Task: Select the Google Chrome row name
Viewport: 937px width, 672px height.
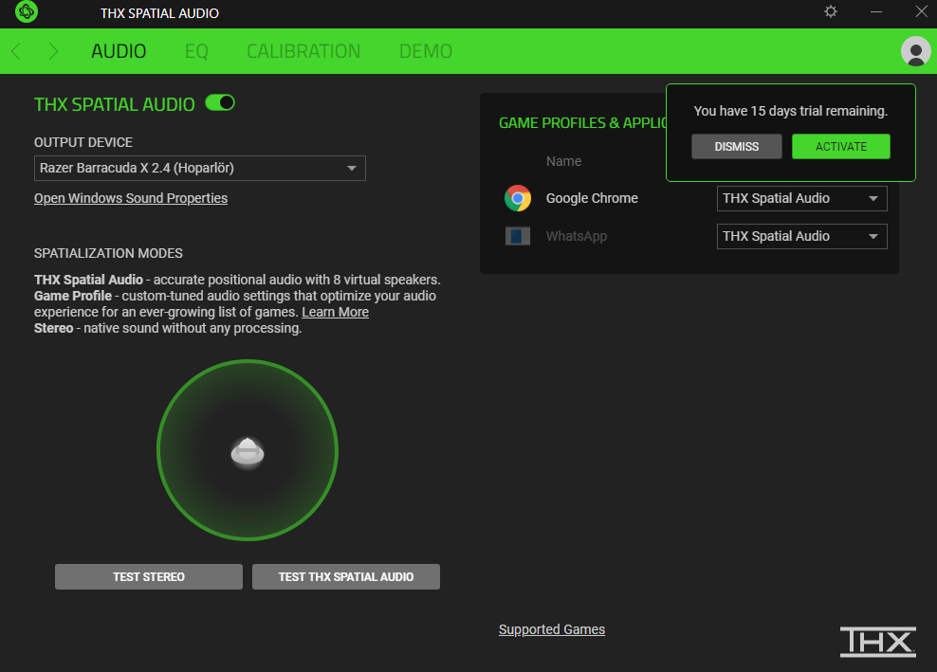Action: [592, 198]
